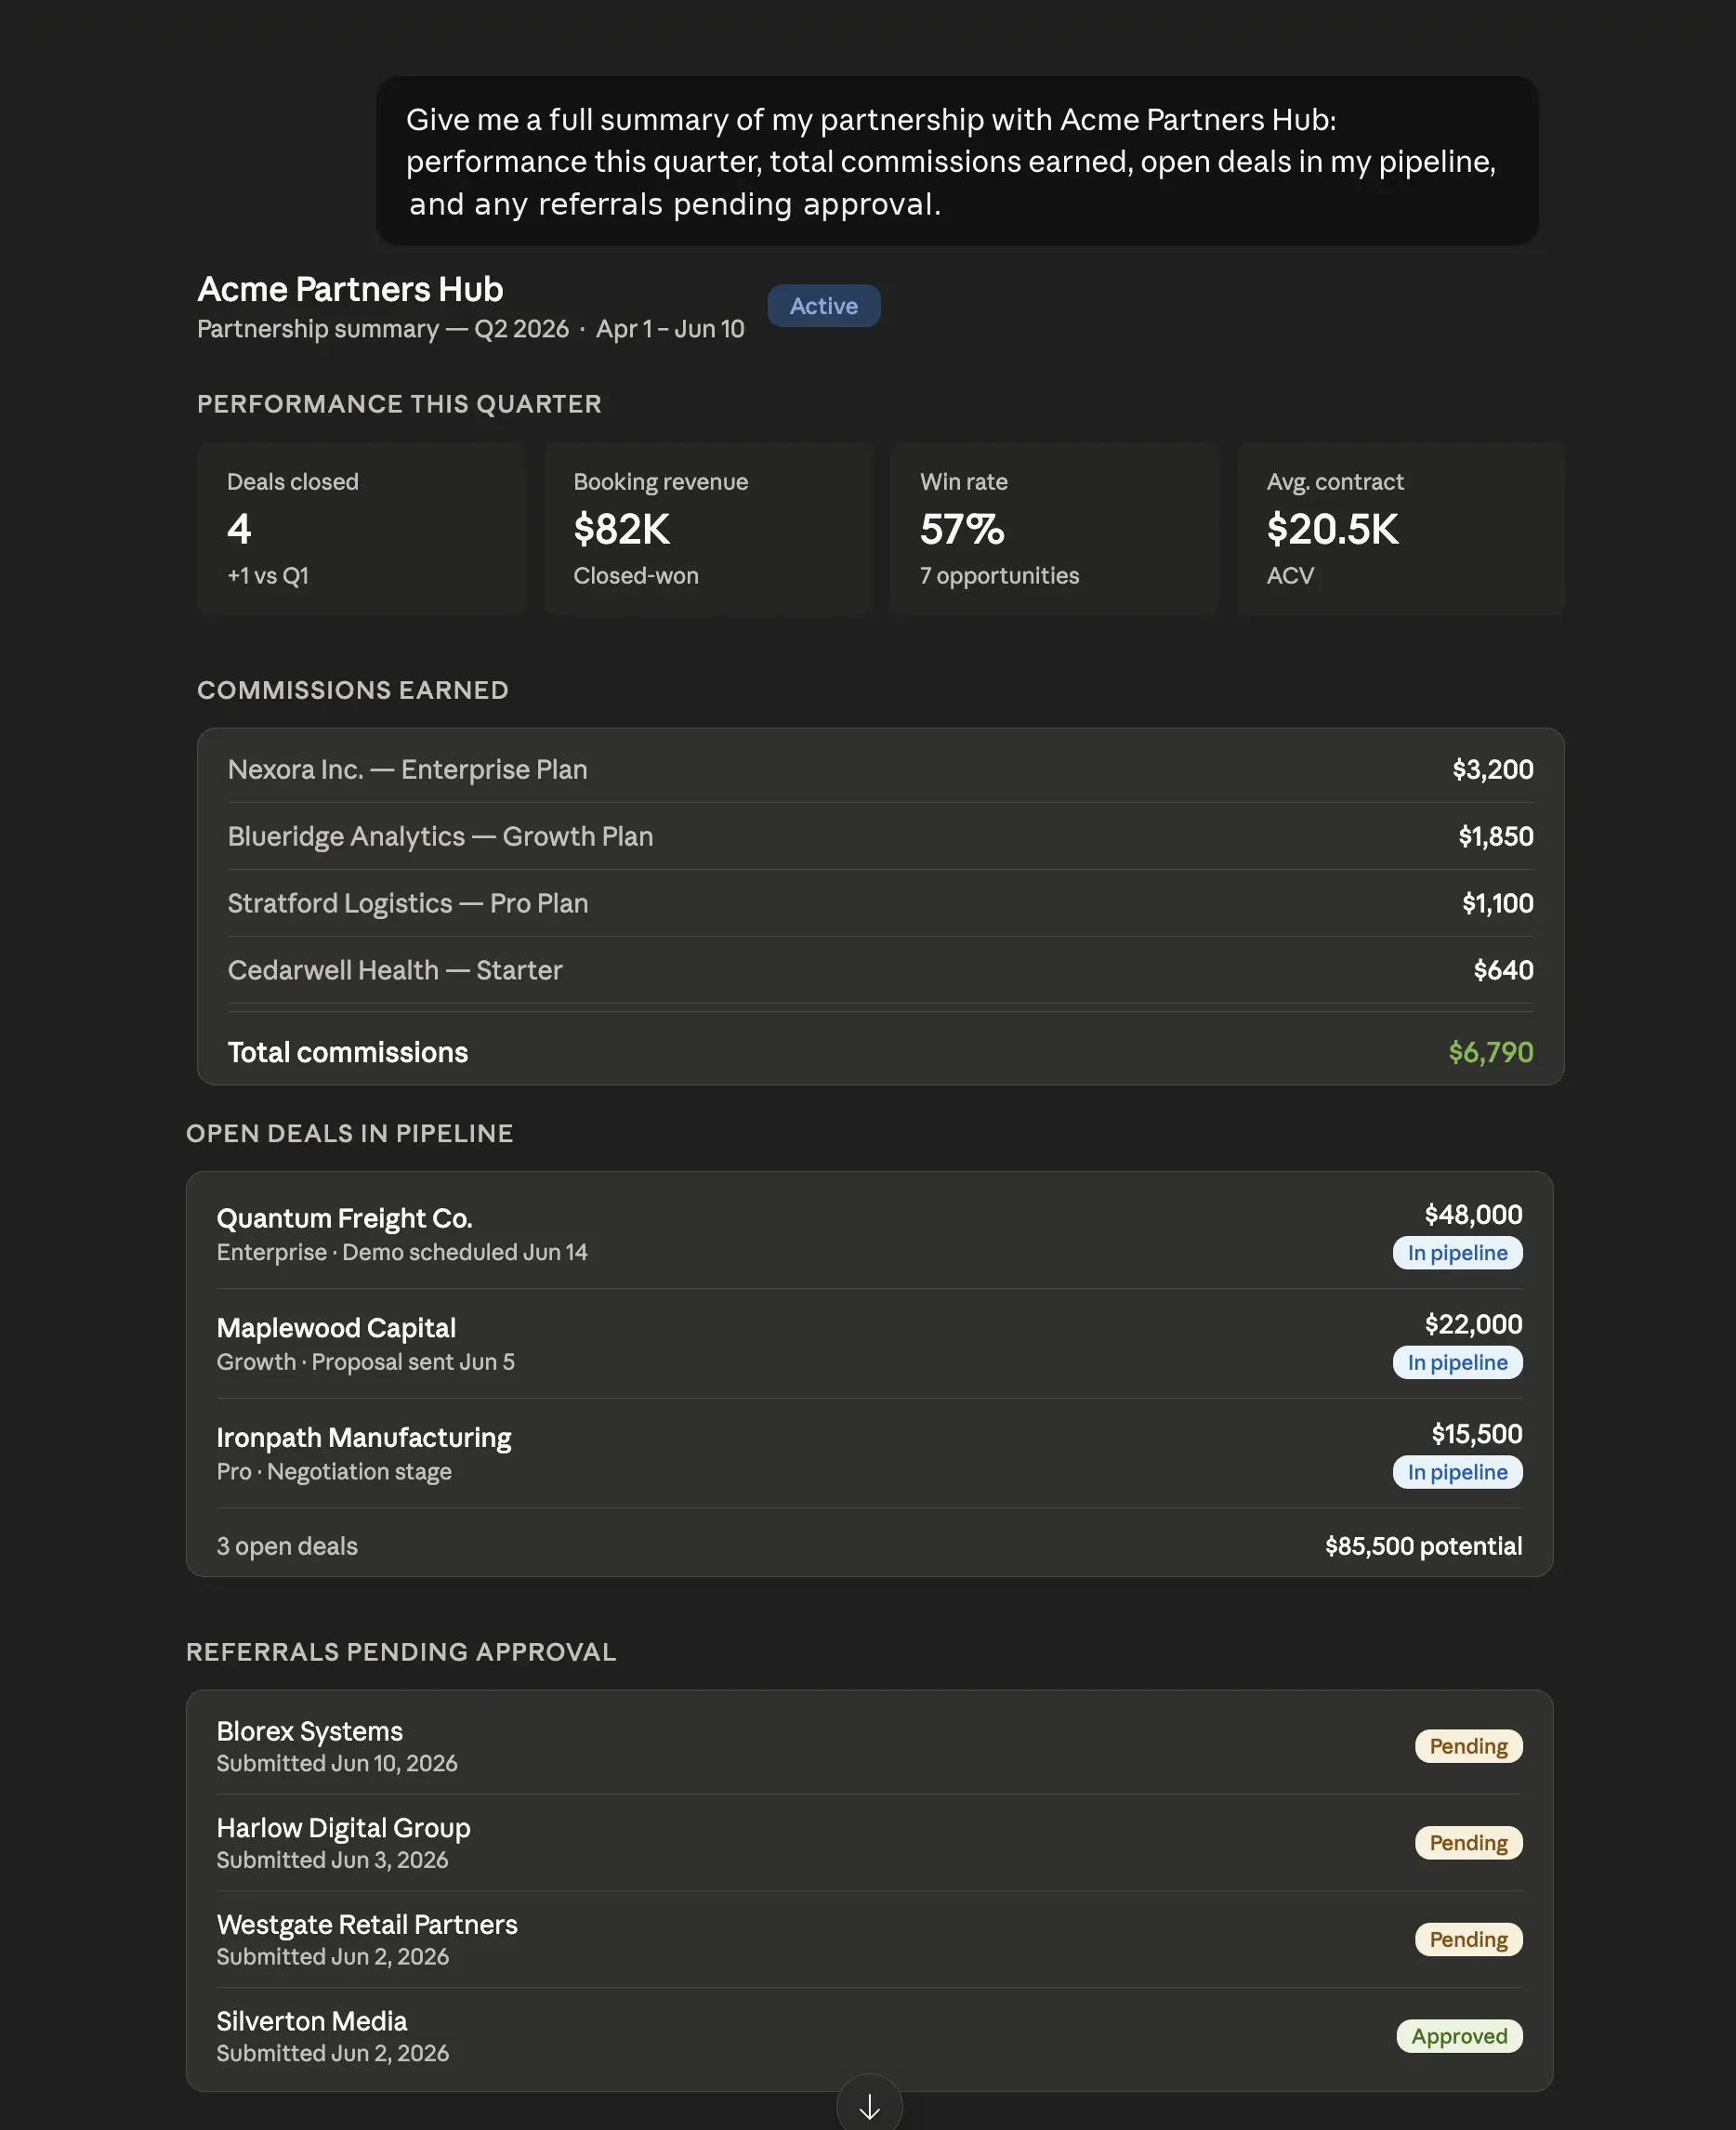
Task: Open the Maplewood Capital deal
Action: point(869,1344)
